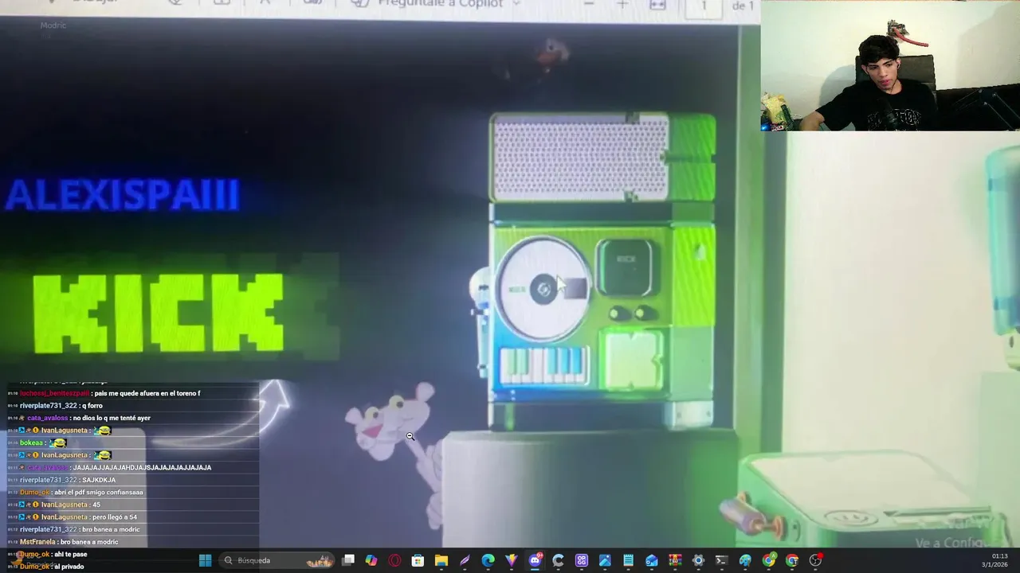Image resolution: width=1020 pixels, height=573 pixels.
Task: Open the feather pen app in taskbar
Action: [465, 560]
